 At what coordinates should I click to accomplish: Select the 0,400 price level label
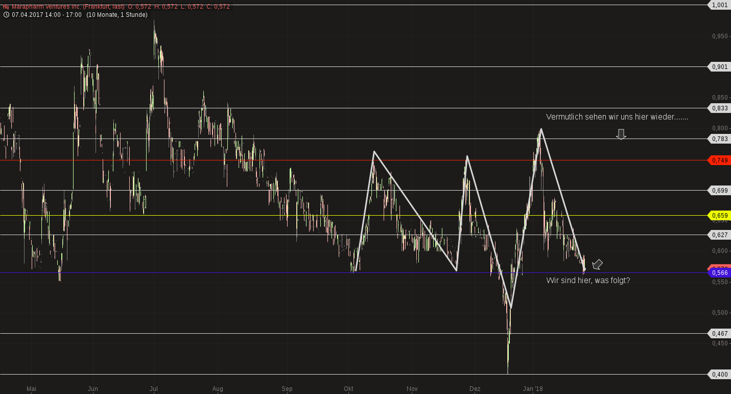719,375
